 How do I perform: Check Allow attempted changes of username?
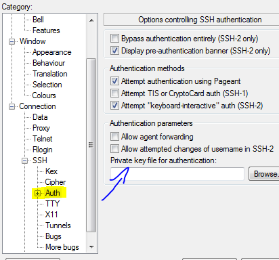pyautogui.click(x=114, y=149)
